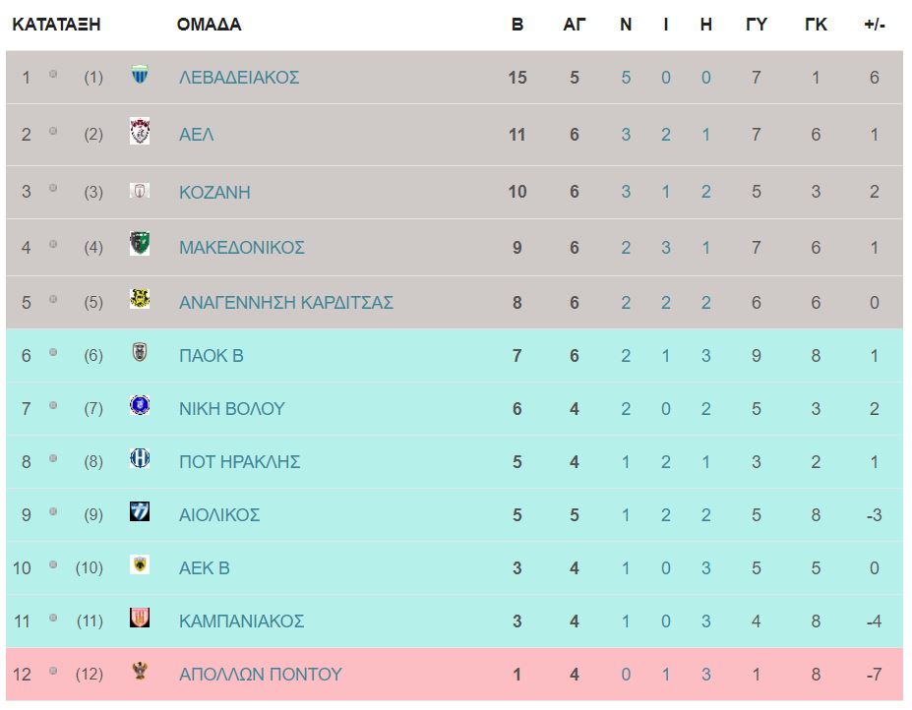912x710 pixels.
Task: Open the ΛΕΒΑΔΕΙΑΚΟΣ team name link
Action: click(239, 78)
